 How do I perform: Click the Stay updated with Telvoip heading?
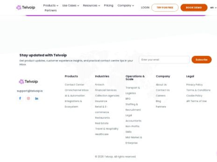click(43, 55)
